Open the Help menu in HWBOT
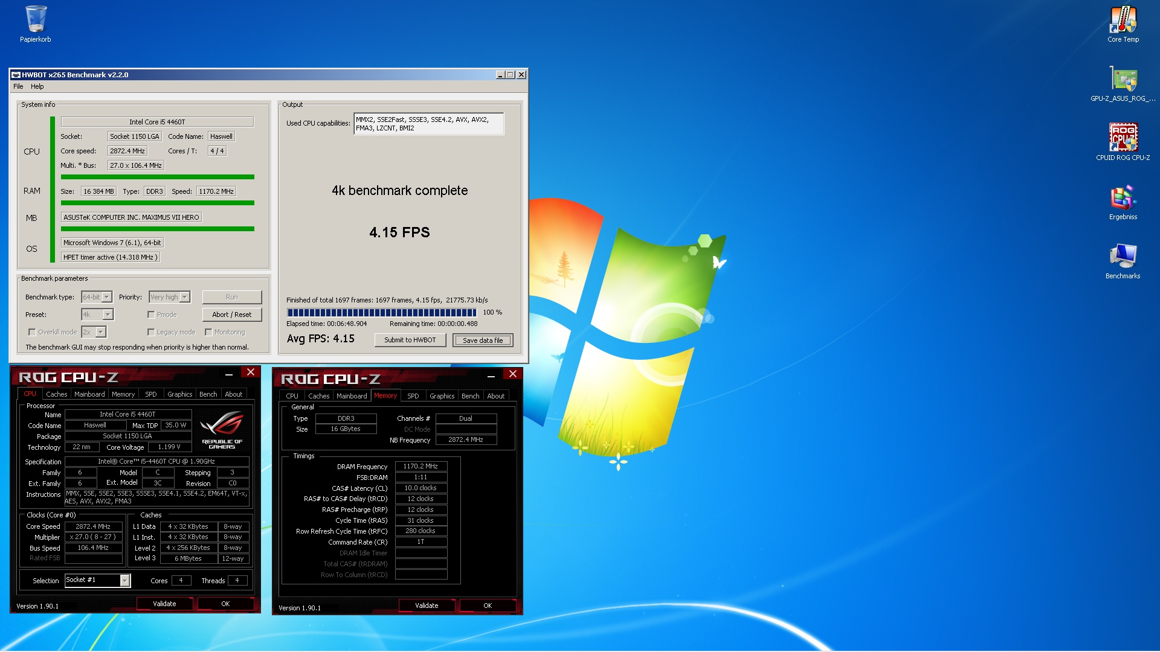Image resolution: width=1160 pixels, height=652 pixels. [x=37, y=86]
